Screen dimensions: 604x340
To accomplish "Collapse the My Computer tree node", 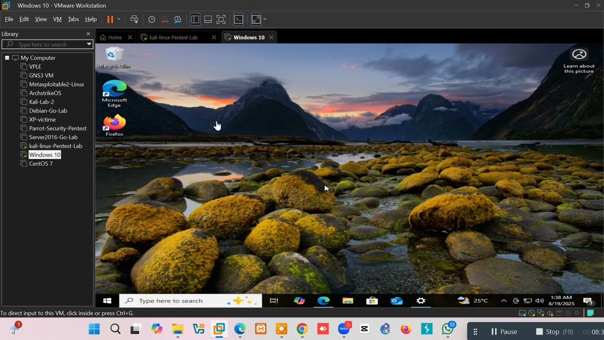I will [x=7, y=58].
